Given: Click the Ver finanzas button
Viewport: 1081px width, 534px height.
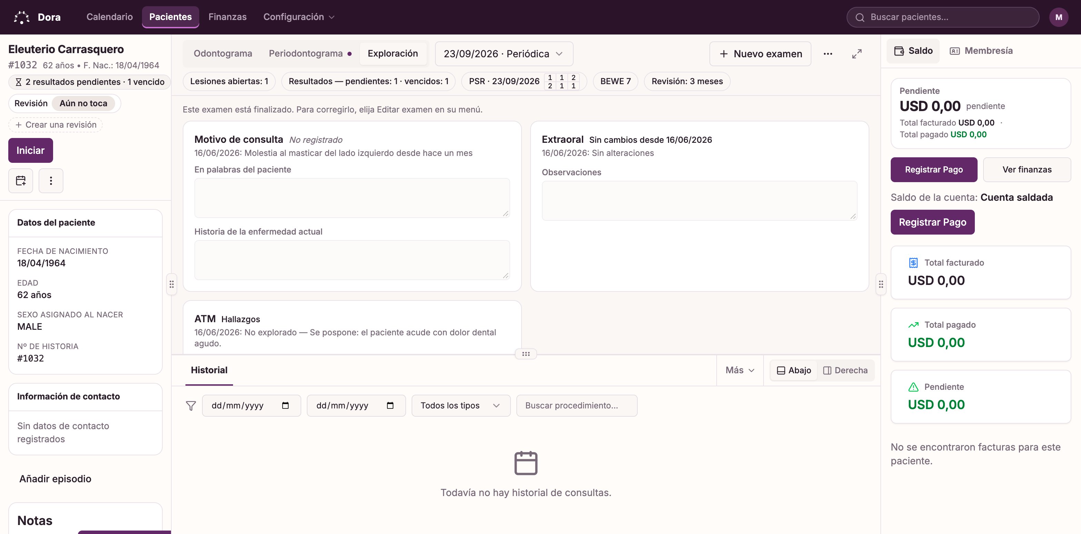Looking at the screenshot, I should (1027, 170).
